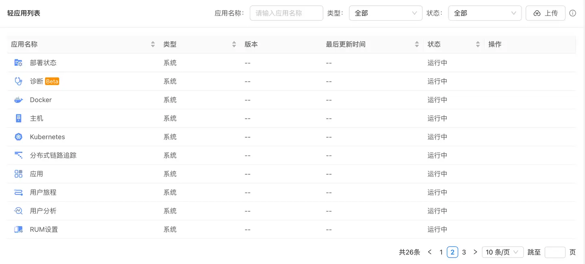This screenshot has width=585, height=264.
Task: Open the 状态 filter dropdown
Action: click(x=484, y=13)
